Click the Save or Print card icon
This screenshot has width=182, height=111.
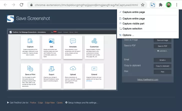(x=30, y=69)
